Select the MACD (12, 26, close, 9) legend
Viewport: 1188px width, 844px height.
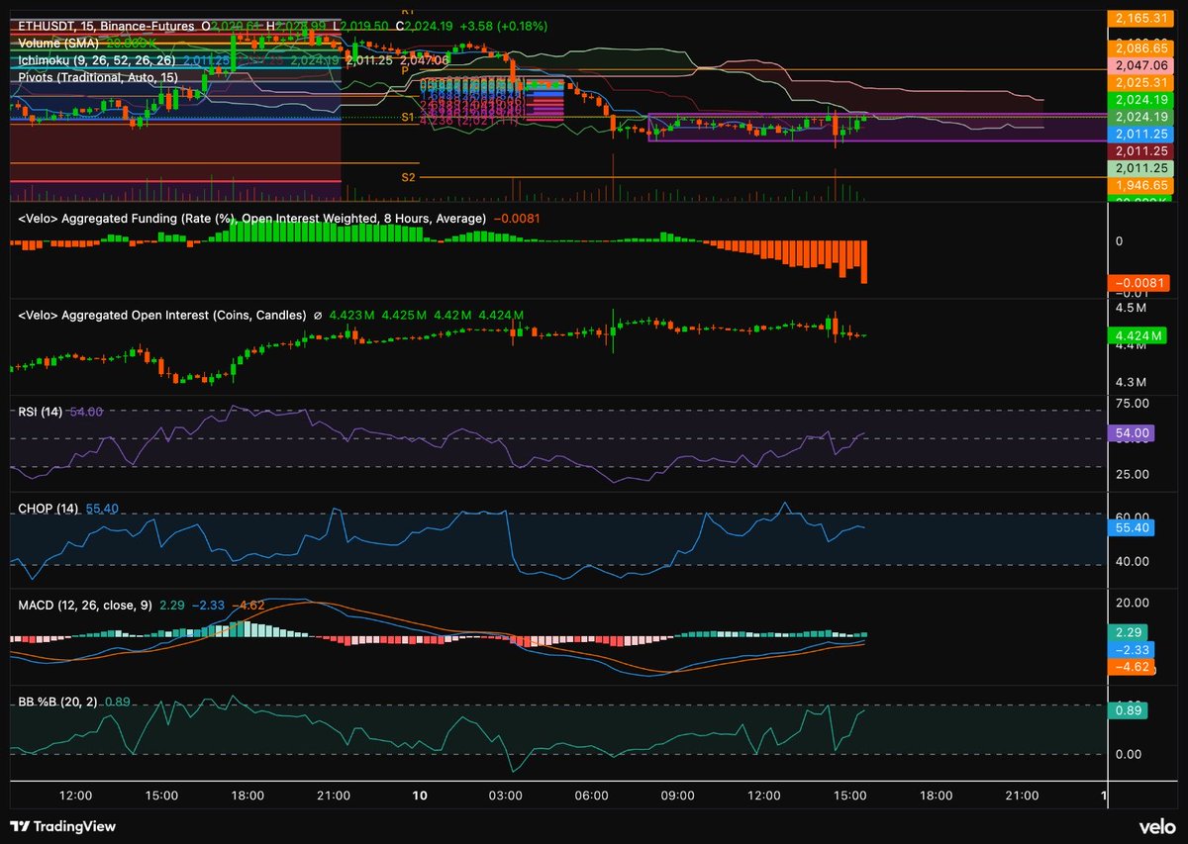pos(85,604)
